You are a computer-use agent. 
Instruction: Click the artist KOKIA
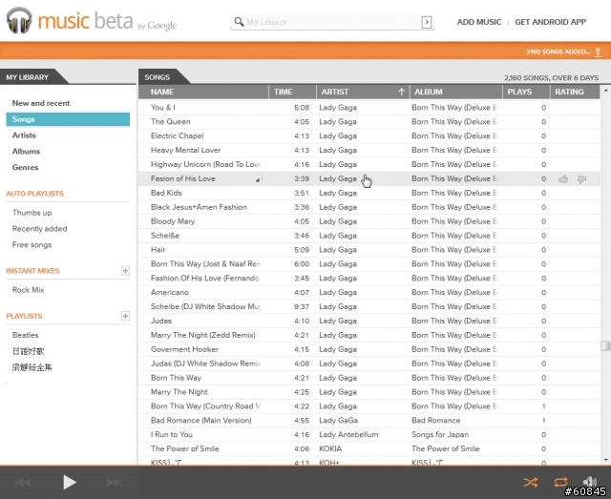(330, 448)
